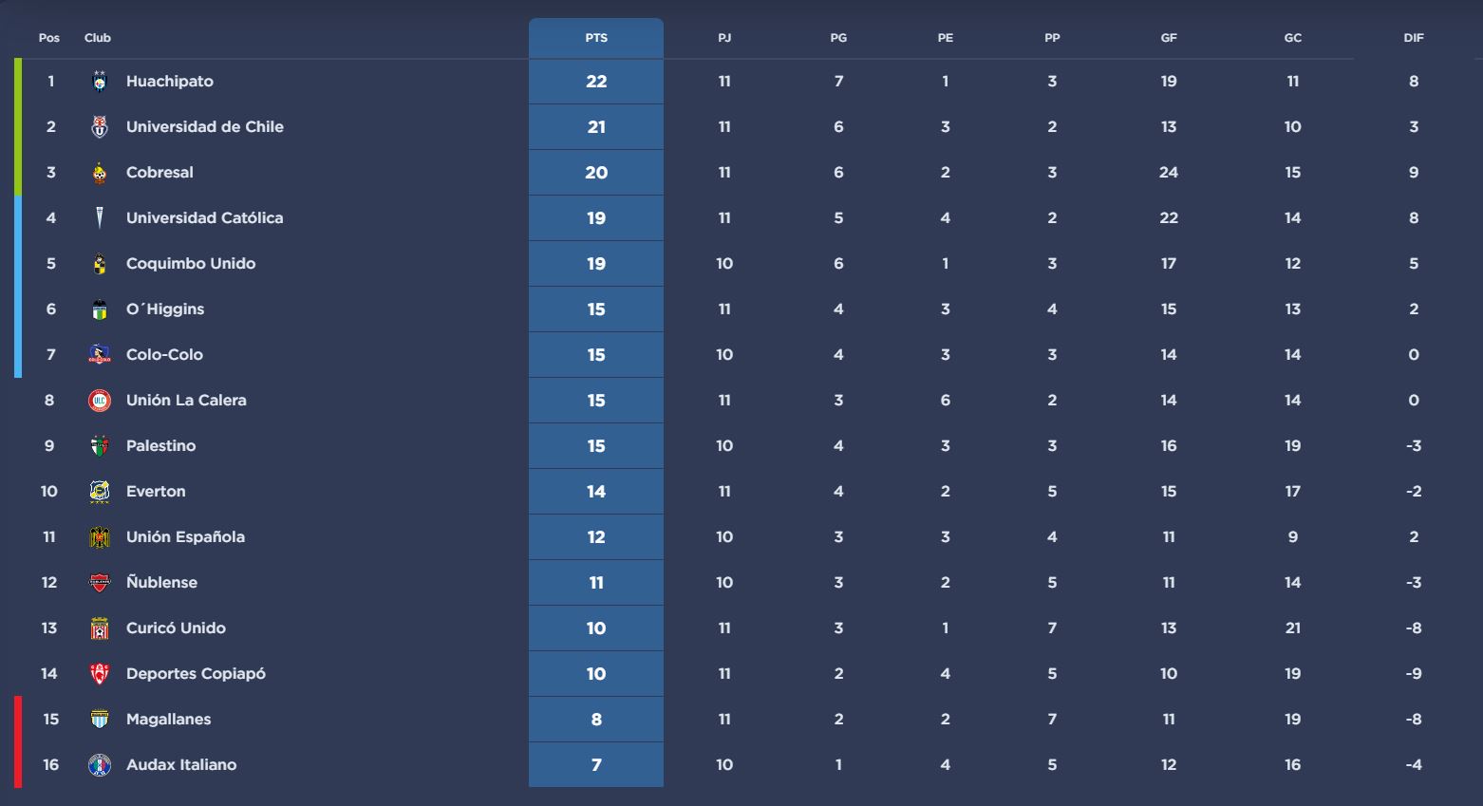Click the Huachipato club crest

pyautogui.click(x=100, y=82)
